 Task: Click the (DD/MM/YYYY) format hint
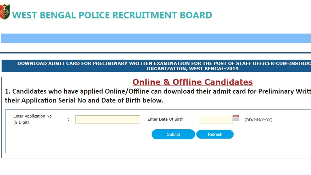259,120
